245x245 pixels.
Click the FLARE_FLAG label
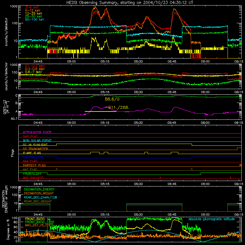pyautogui.click(x=32, y=153)
